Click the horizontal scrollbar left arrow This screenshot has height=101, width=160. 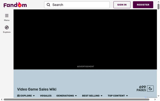(1, 99)
